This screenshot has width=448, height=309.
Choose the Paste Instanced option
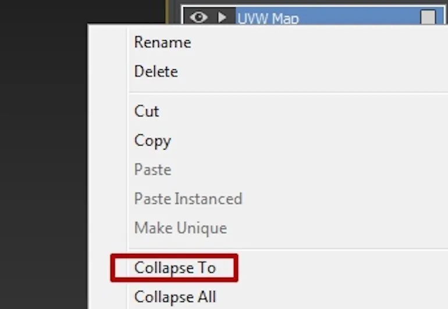[188, 198]
